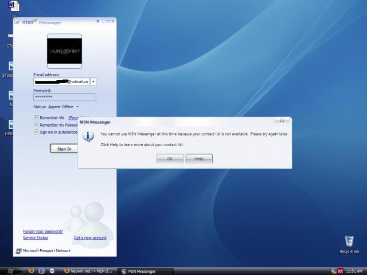Select the MSN Messenger taskbar button
This screenshot has width=367, height=275.
click(x=145, y=271)
